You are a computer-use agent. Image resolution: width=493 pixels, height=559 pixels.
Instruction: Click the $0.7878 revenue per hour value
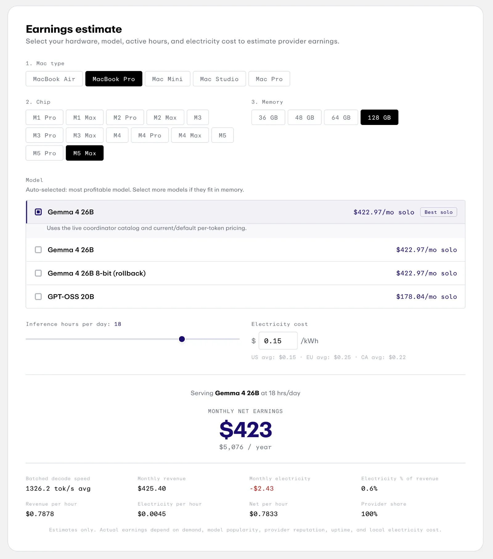point(40,514)
